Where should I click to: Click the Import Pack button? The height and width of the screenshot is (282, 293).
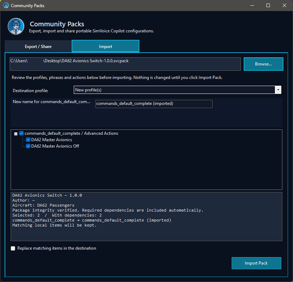click(256, 263)
